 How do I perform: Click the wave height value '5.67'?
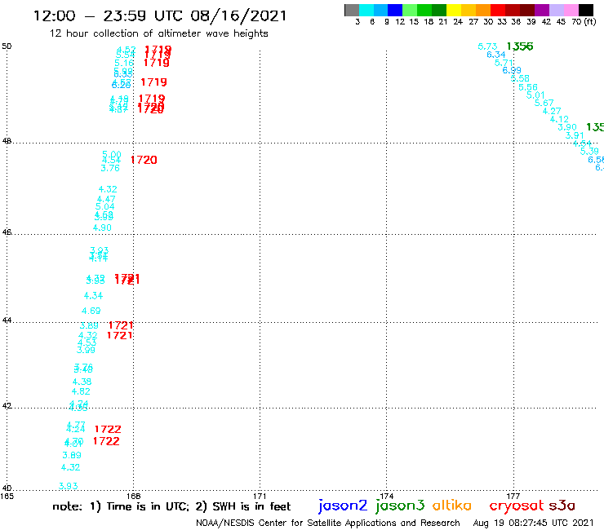coord(544,103)
